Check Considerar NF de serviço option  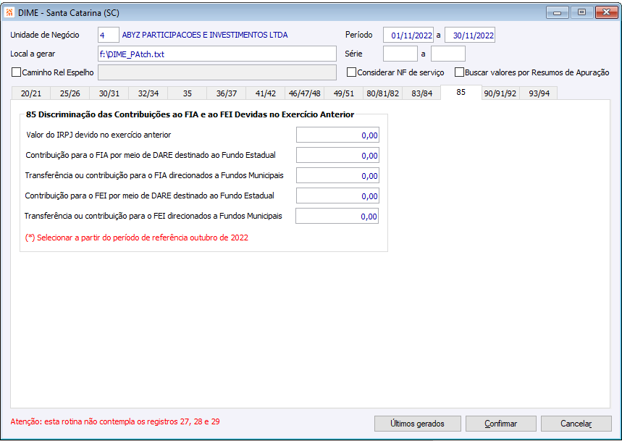(x=351, y=72)
